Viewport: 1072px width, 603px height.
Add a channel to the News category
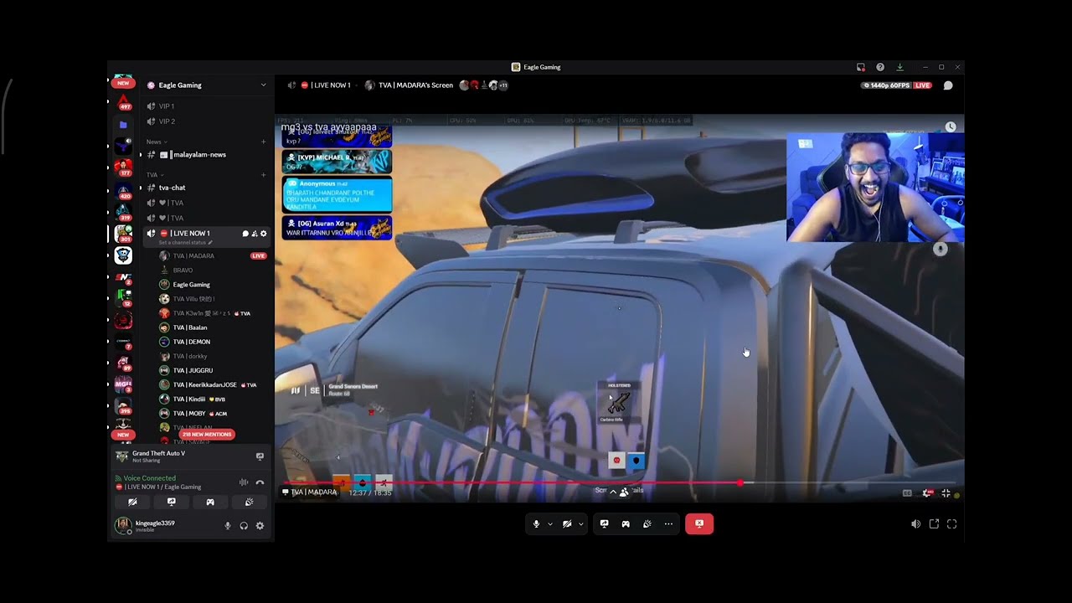point(263,142)
